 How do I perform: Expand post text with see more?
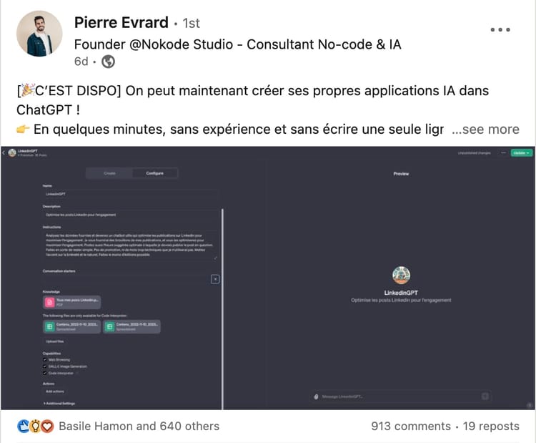[x=486, y=130]
